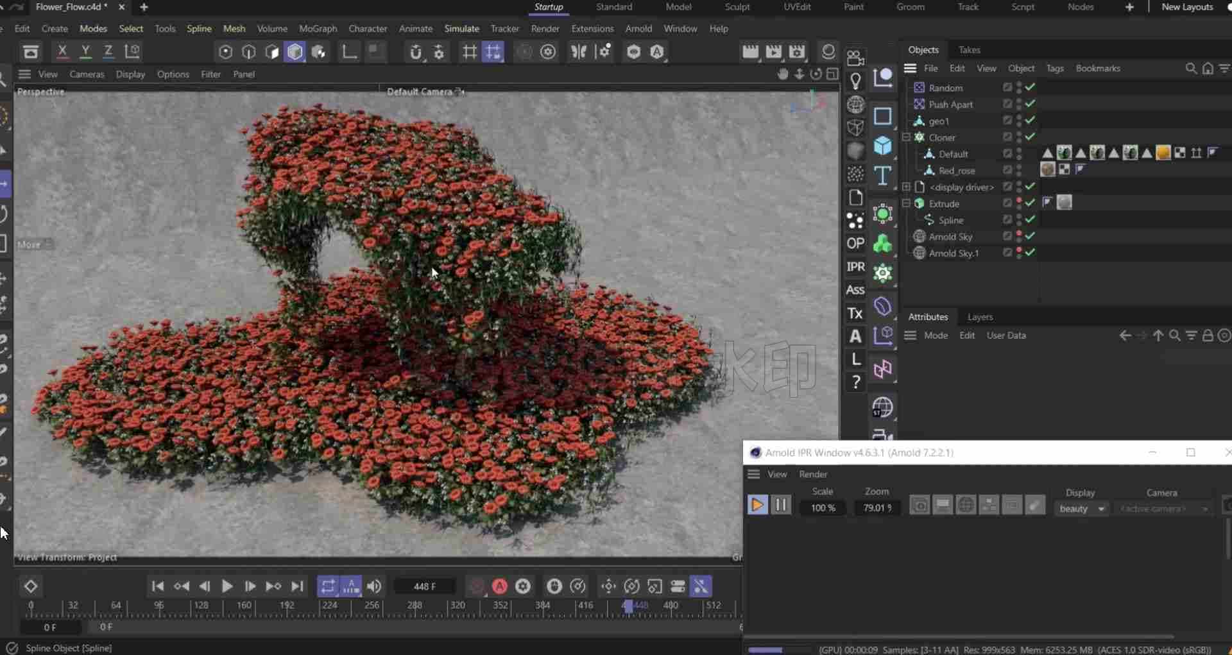The image size is (1232, 655).
Task: Click the Arnold light bulb icon
Action: (x=855, y=81)
